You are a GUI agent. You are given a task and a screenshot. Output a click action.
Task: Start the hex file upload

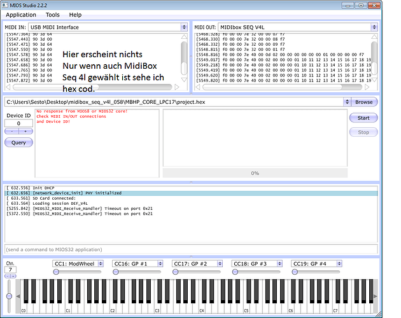363,118
